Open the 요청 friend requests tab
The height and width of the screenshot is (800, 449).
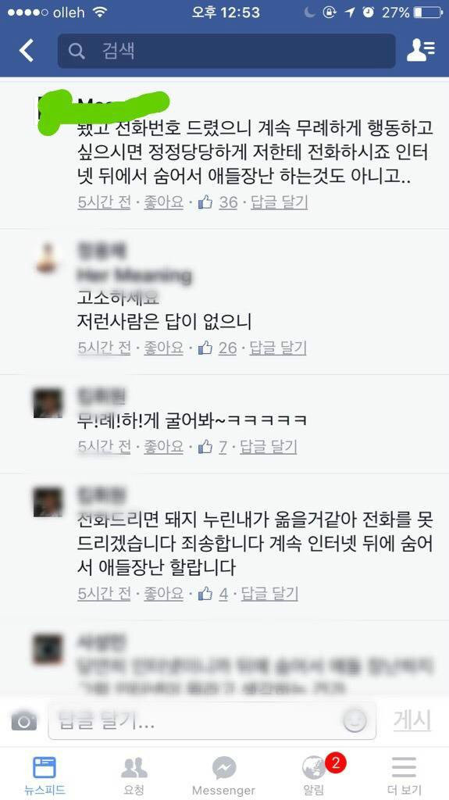point(134,776)
